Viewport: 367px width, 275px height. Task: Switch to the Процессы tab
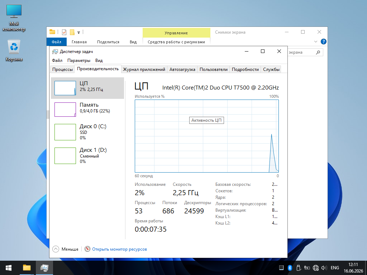coord(62,69)
